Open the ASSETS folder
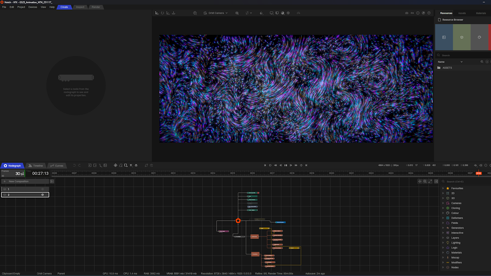This screenshot has width=491, height=276. click(447, 68)
